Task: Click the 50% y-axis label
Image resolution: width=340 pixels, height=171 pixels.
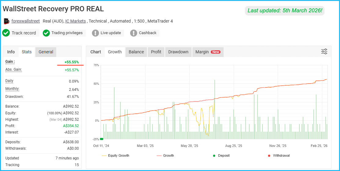Action: tap(96, 84)
